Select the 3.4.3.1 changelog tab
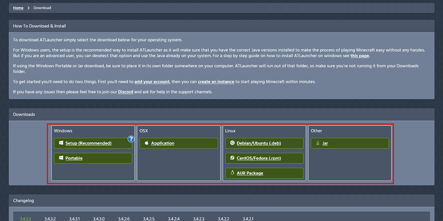Screen dimensions: 443x221 coord(75,219)
